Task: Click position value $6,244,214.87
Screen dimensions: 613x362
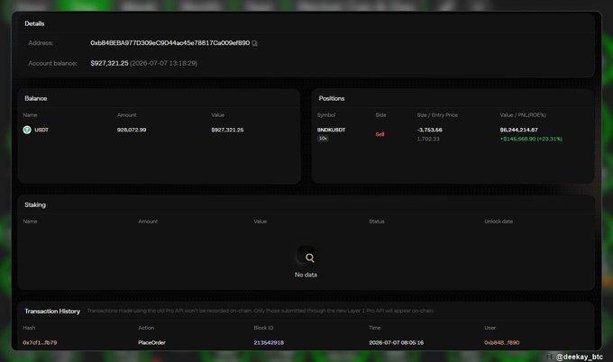Action: coord(518,130)
